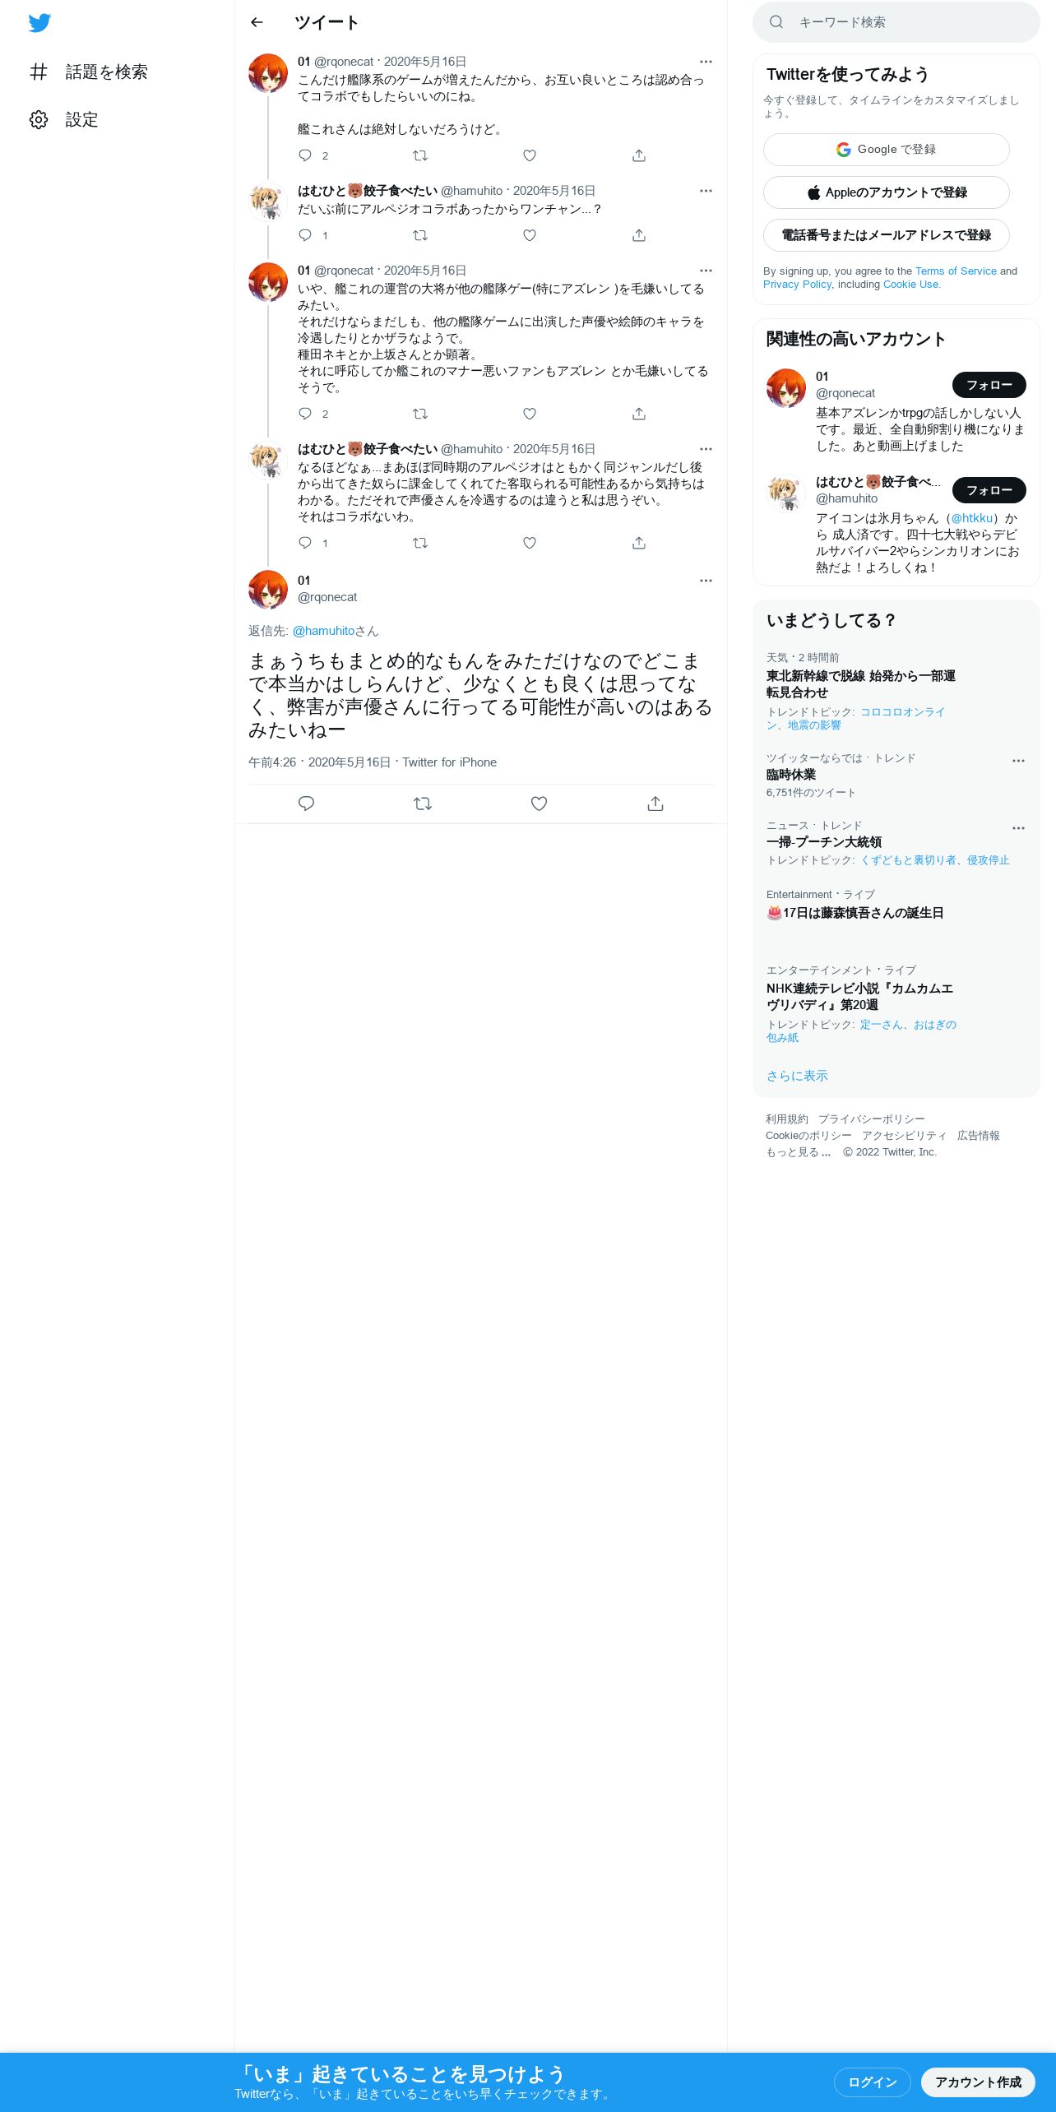
Task: Expand もっと見る footer links
Action: coord(798,1152)
